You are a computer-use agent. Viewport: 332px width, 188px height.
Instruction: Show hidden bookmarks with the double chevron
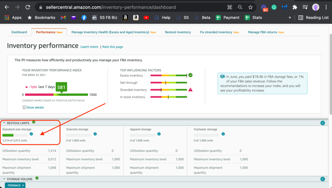(x=290, y=18)
